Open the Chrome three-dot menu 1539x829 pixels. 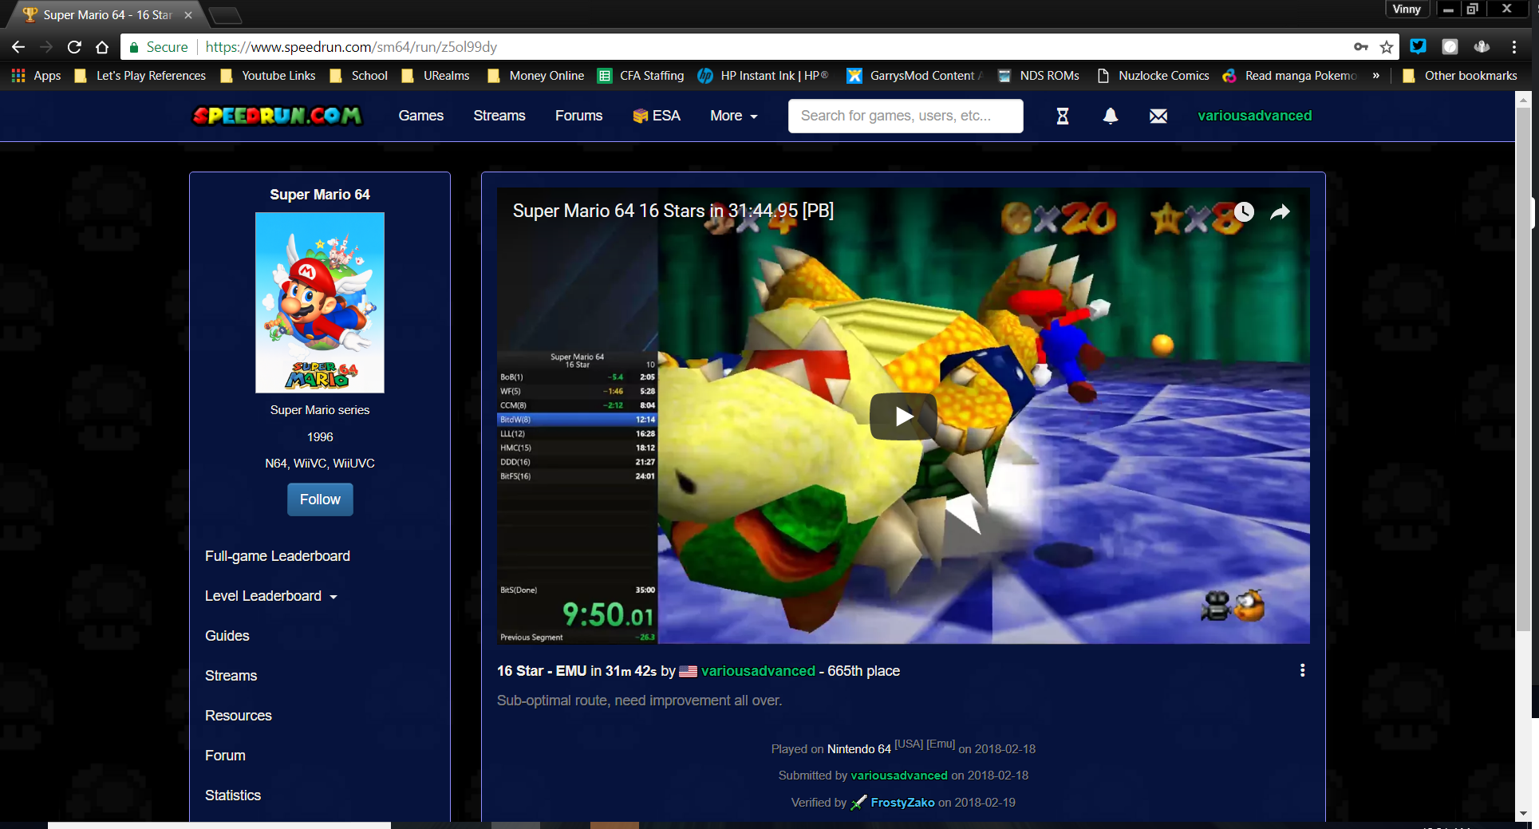click(x=1513, y=47)
